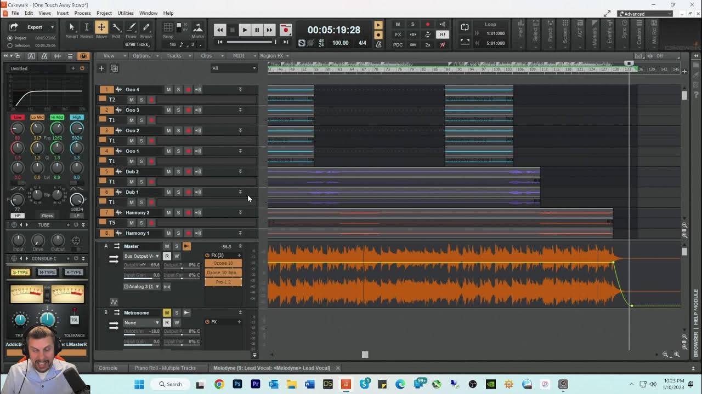Toggle the Loop on/off icon
The image size is (702, 394).
point(465,27)
